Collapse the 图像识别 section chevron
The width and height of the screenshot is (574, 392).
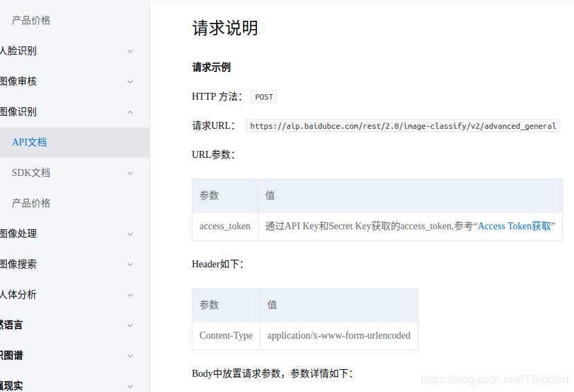[130, 112]
